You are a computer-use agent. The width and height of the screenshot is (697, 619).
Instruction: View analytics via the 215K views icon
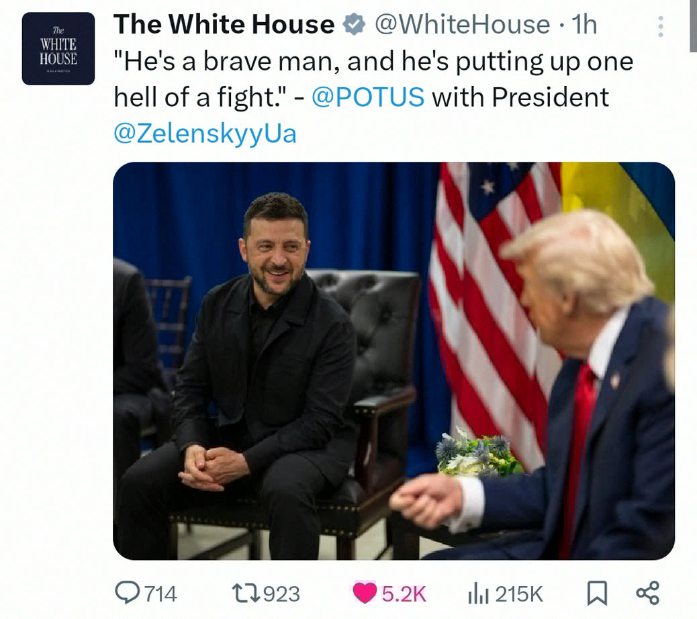coord(478,594)
